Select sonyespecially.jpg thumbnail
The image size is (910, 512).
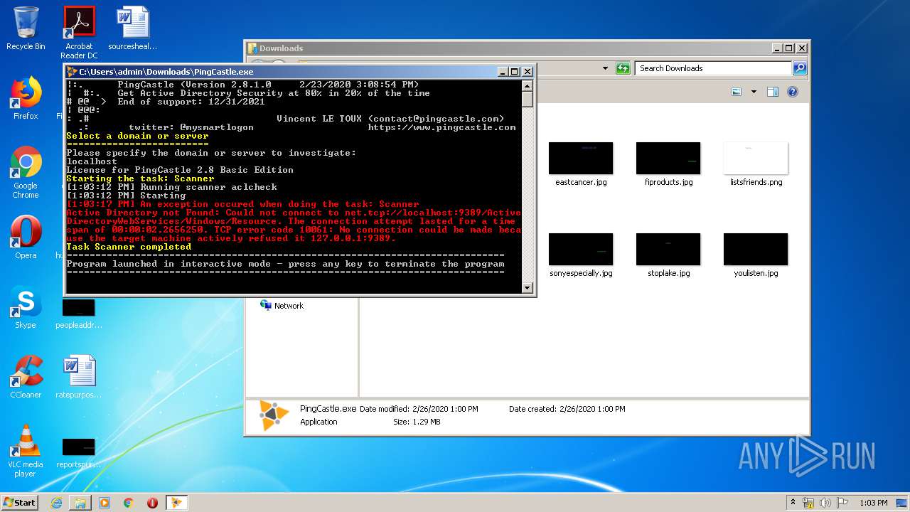tap(581, 255)
